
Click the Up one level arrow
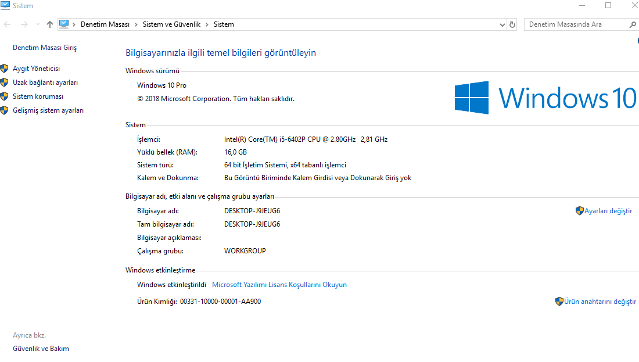pos(50,24)
